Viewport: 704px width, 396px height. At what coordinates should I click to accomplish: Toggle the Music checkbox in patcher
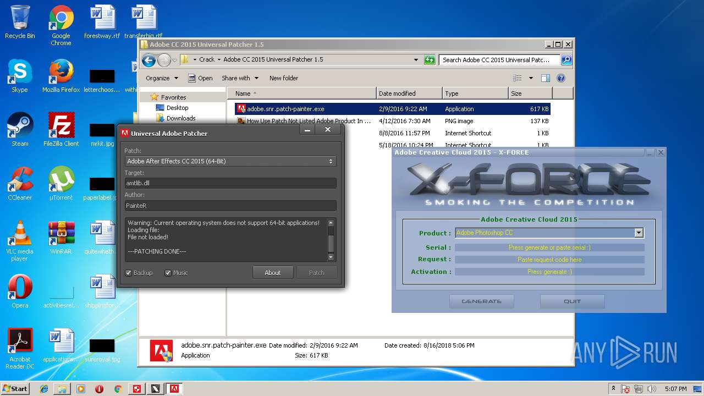(168, 273)
